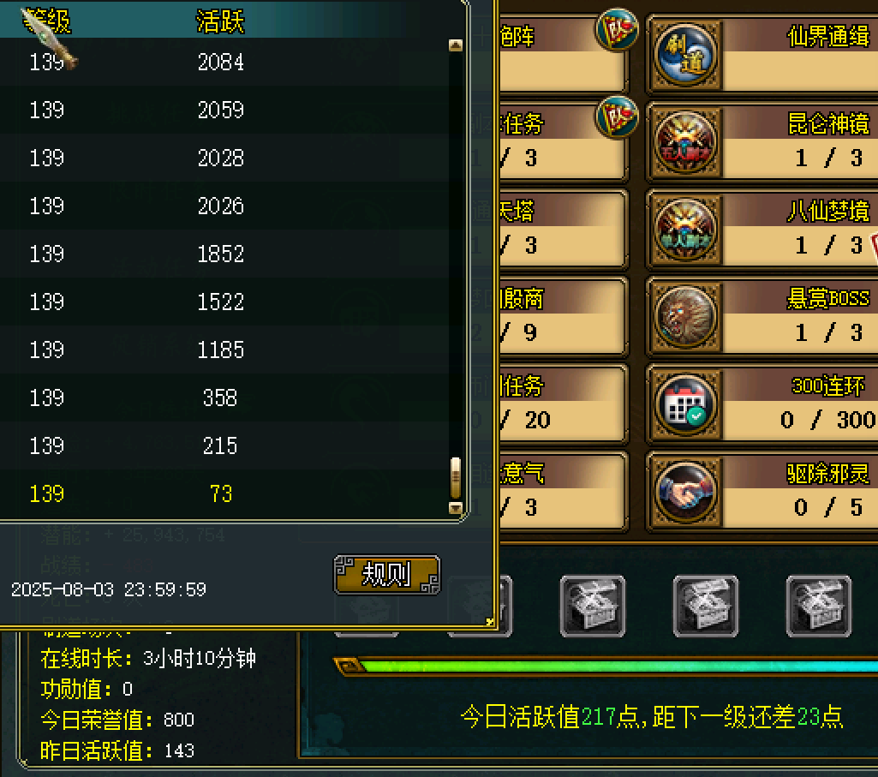The height and width of the screenshot is (777, 878).
Task: Open the 八仙梦境 dungeon icon
Action: point(685,230)
